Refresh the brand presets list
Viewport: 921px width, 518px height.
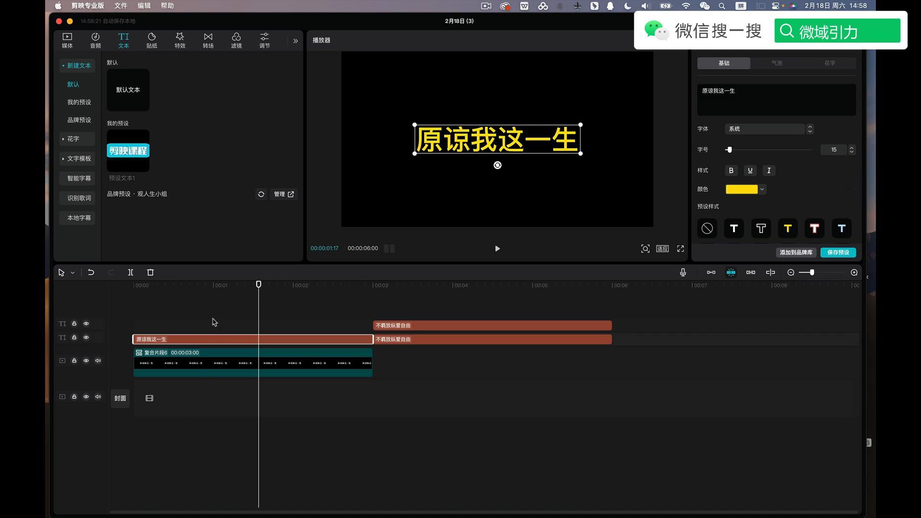[261, 194]
